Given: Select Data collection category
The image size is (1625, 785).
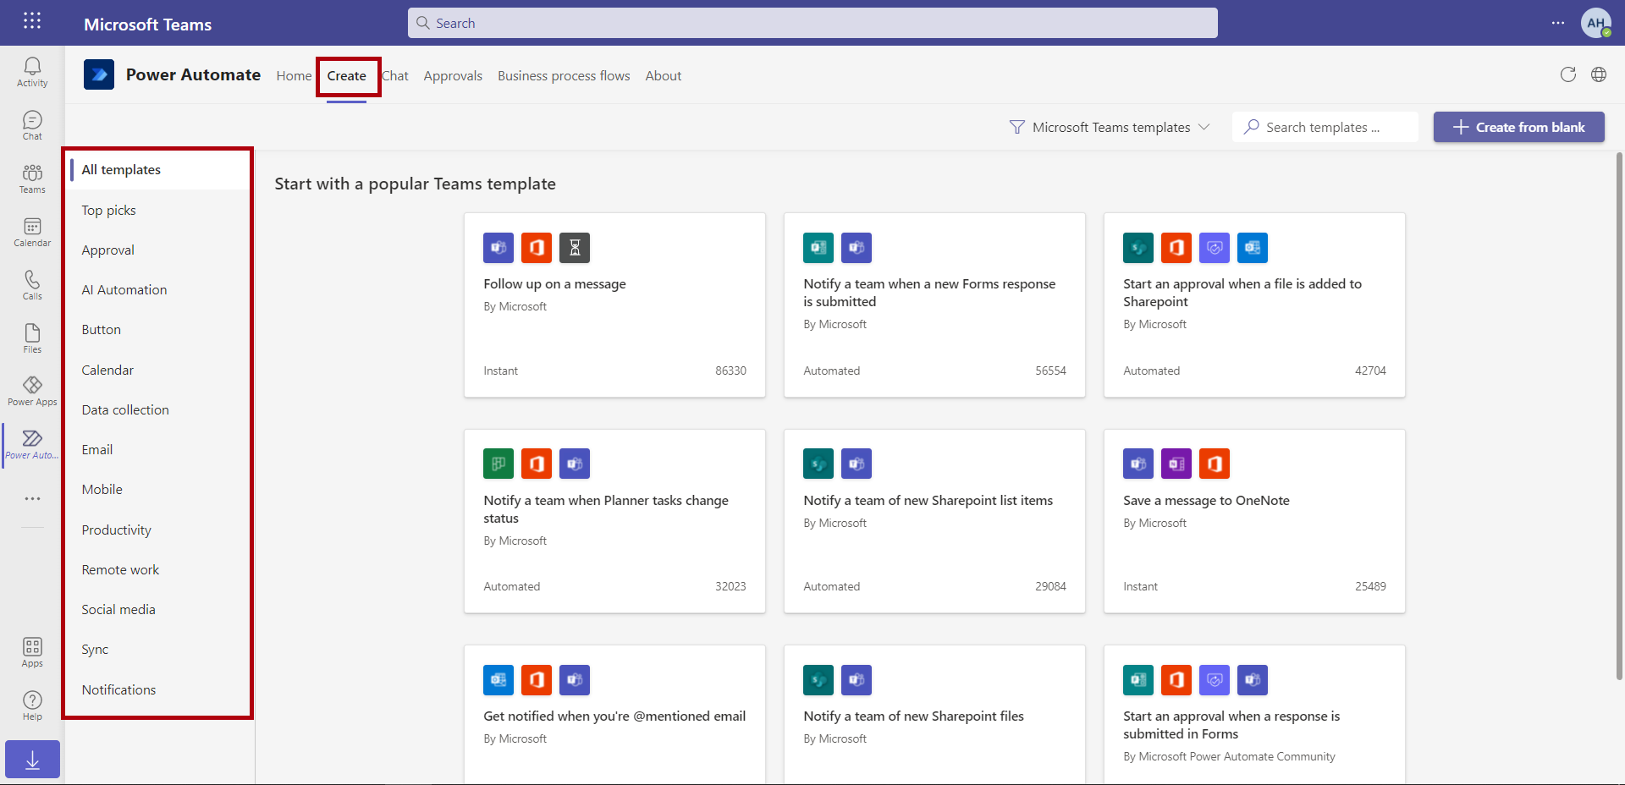Looking at the screenshot, I should [x=158, y=410].
